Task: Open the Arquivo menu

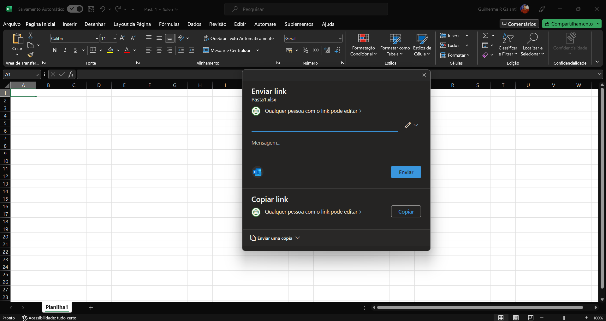Action: coord(12,24)
